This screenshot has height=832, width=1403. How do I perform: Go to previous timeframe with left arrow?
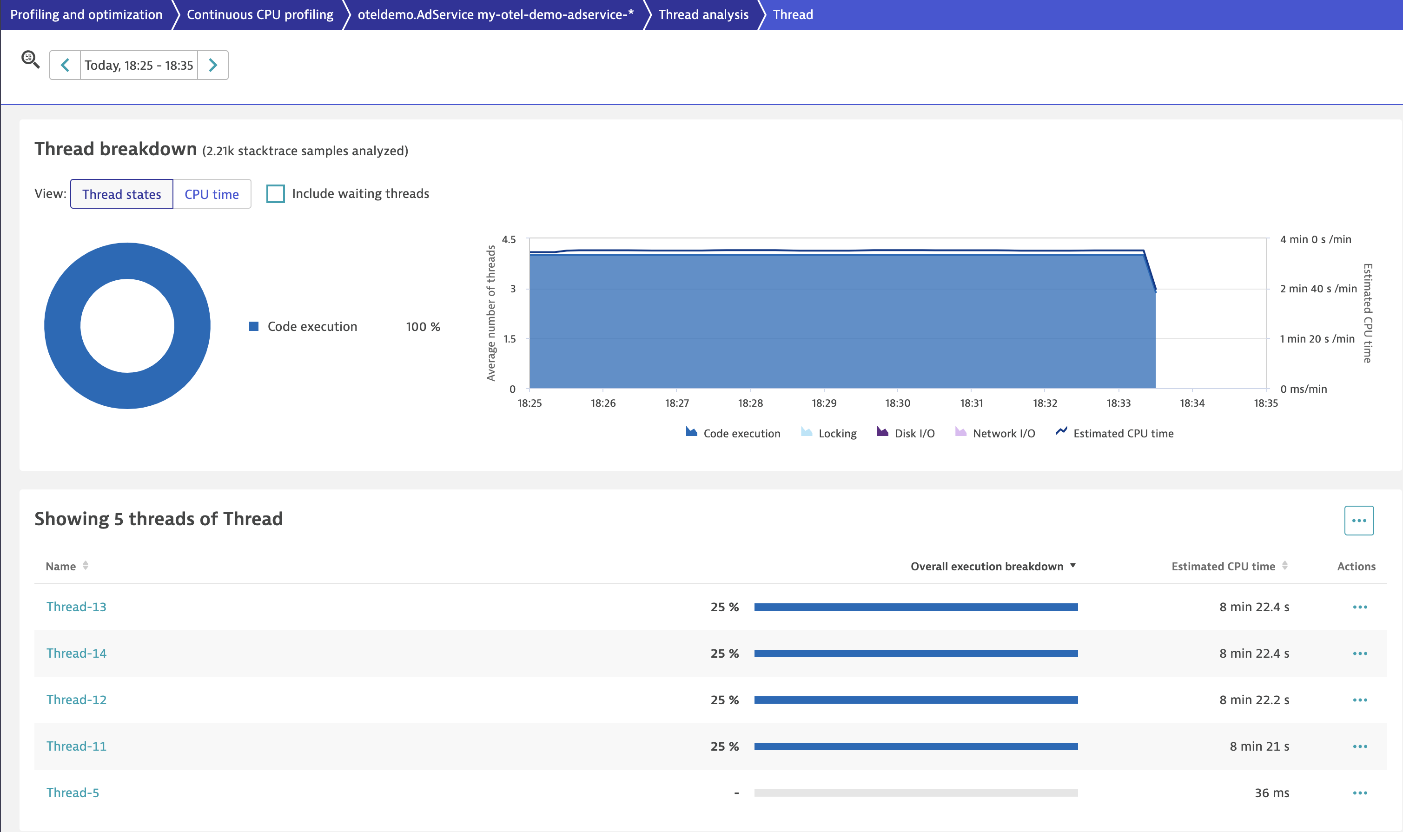pyautogui.click(x=65, y=65)
